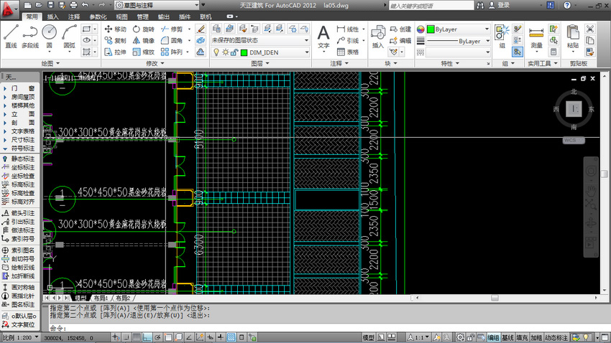
Task: Expand the 门窗 sidebar category
Action: [x=20, y=88]
